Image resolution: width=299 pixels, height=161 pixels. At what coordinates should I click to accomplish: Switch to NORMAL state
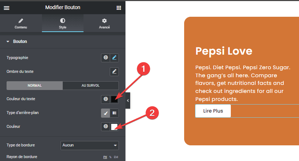pyautogui.click(x=35, y=86)
